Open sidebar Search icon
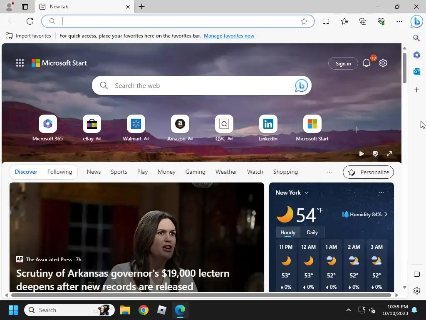This screenshot has height=320, width=426. [416, 38]
